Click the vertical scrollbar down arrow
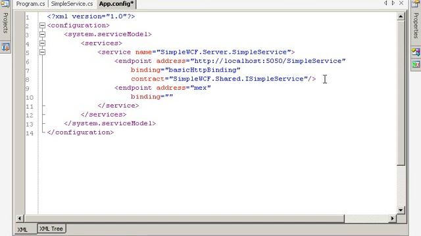421x236 pixels. tap(401, 210)
